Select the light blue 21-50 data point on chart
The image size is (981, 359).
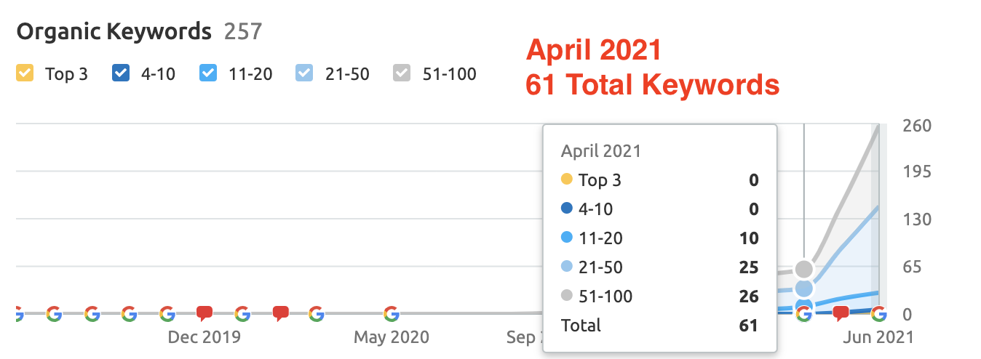tap(803, 289)
